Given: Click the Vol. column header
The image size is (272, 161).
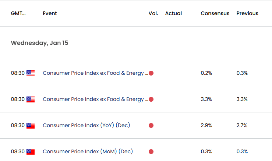Looking at the screenshot, I should click(153, 13).
